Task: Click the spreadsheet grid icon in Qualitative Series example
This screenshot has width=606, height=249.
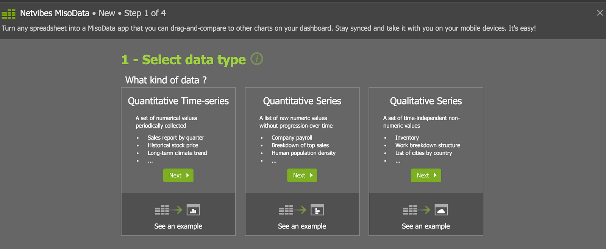Action: (x=410, y=210)
